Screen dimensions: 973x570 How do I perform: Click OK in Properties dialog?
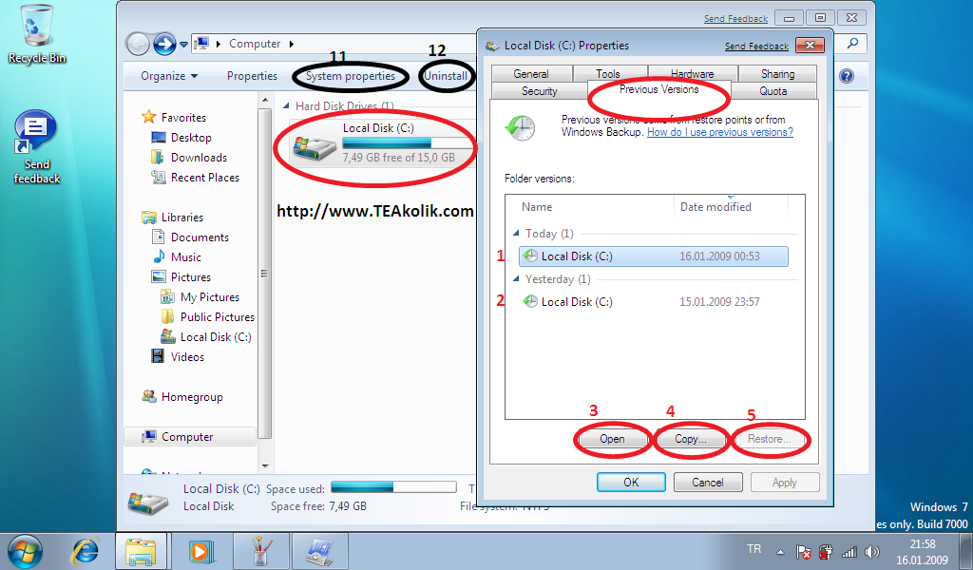pyautogui.click(x=631, y=483)
